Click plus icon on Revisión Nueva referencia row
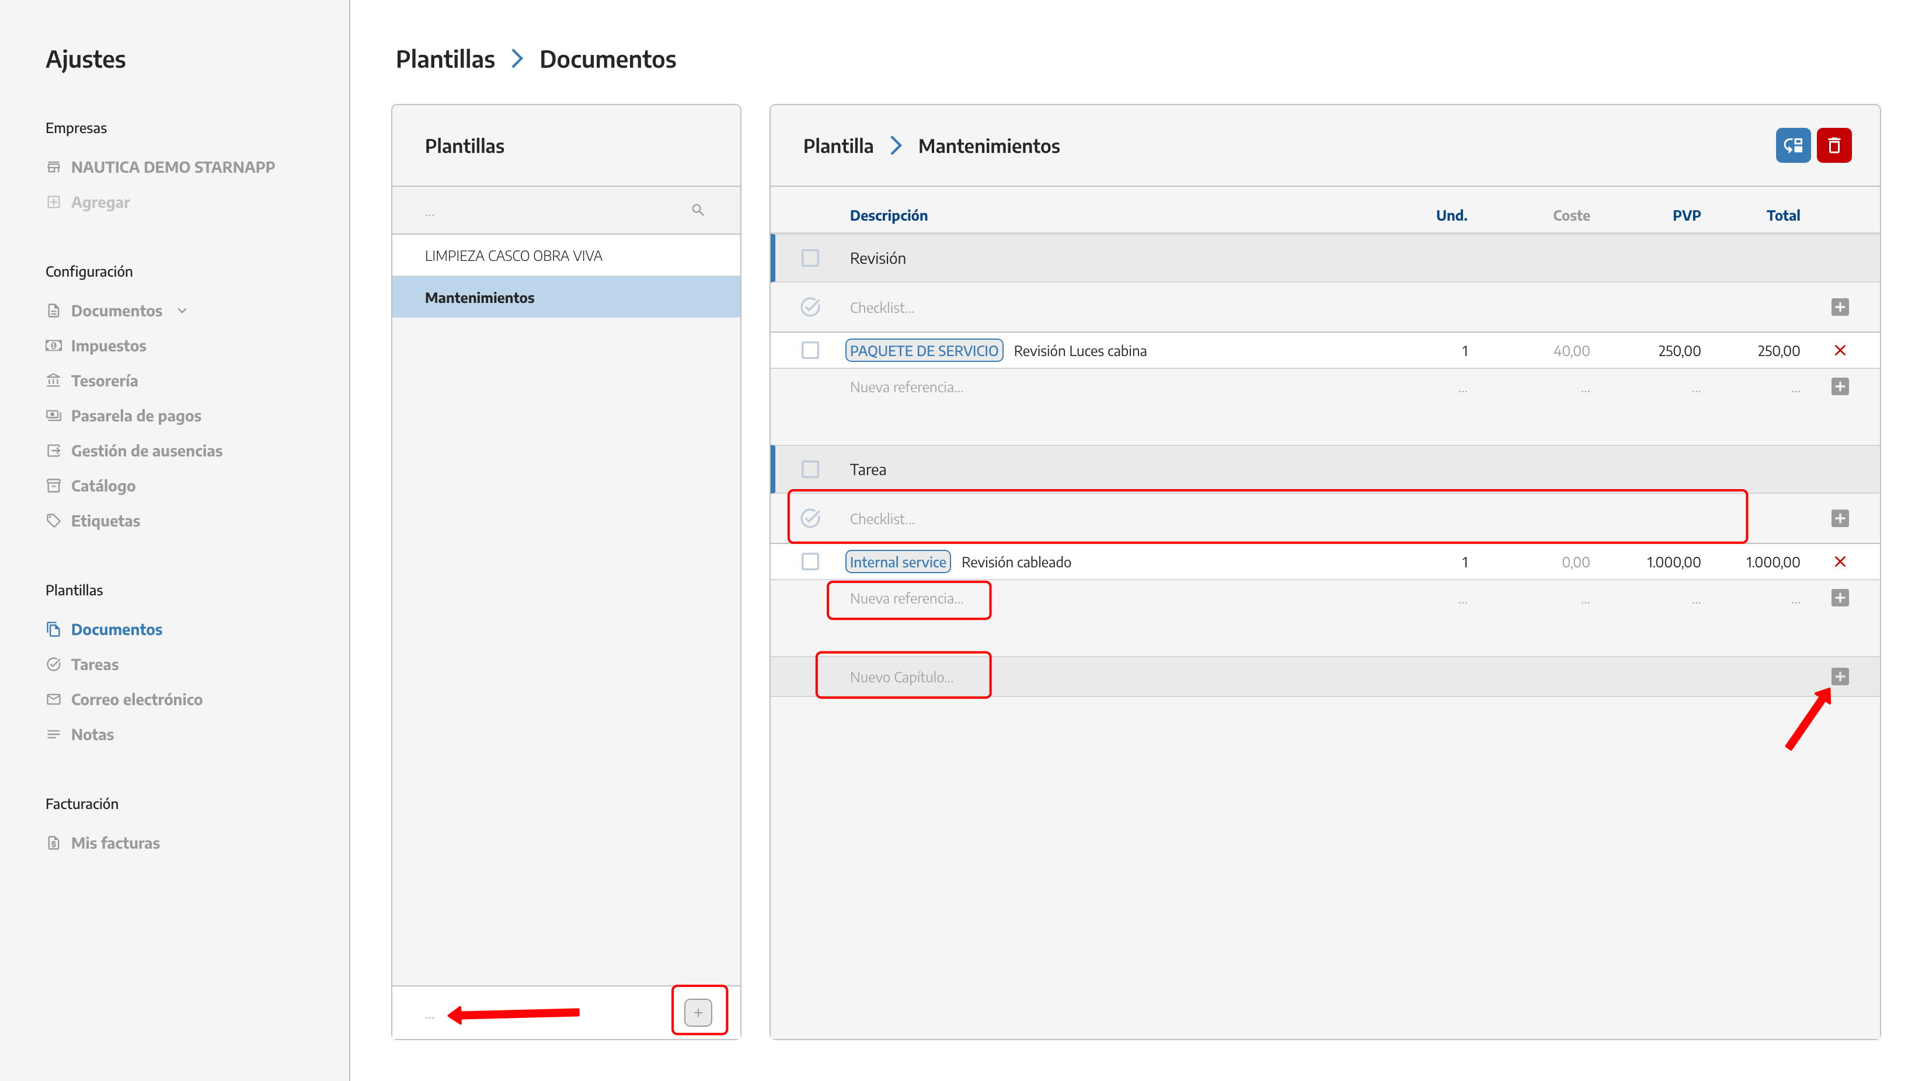 [x=1839, y=386]
